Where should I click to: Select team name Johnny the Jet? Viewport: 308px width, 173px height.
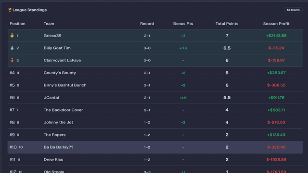click(58, 122)
